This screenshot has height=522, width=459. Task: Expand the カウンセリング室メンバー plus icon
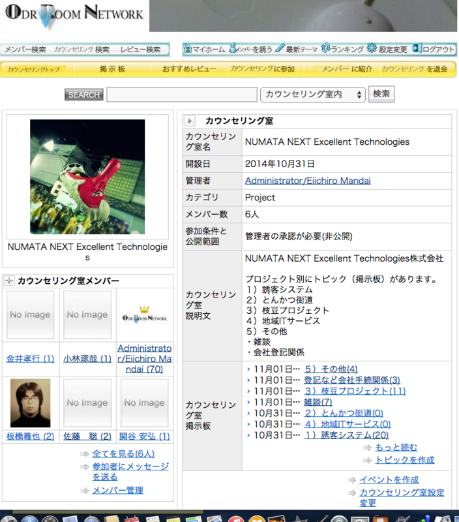[9, 281]
